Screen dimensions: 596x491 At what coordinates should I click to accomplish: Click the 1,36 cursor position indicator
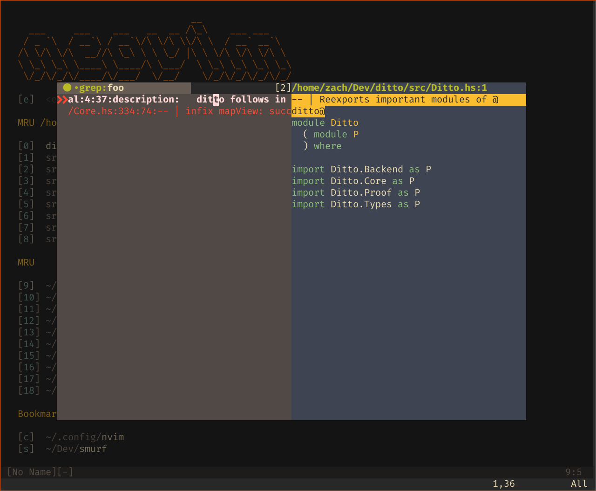point(504,484)
